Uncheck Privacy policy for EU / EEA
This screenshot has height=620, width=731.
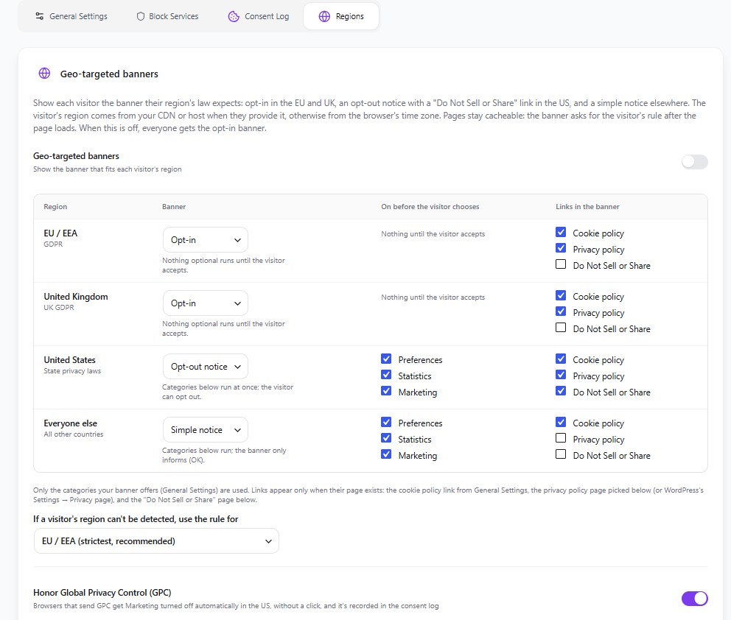pos(561,248)
